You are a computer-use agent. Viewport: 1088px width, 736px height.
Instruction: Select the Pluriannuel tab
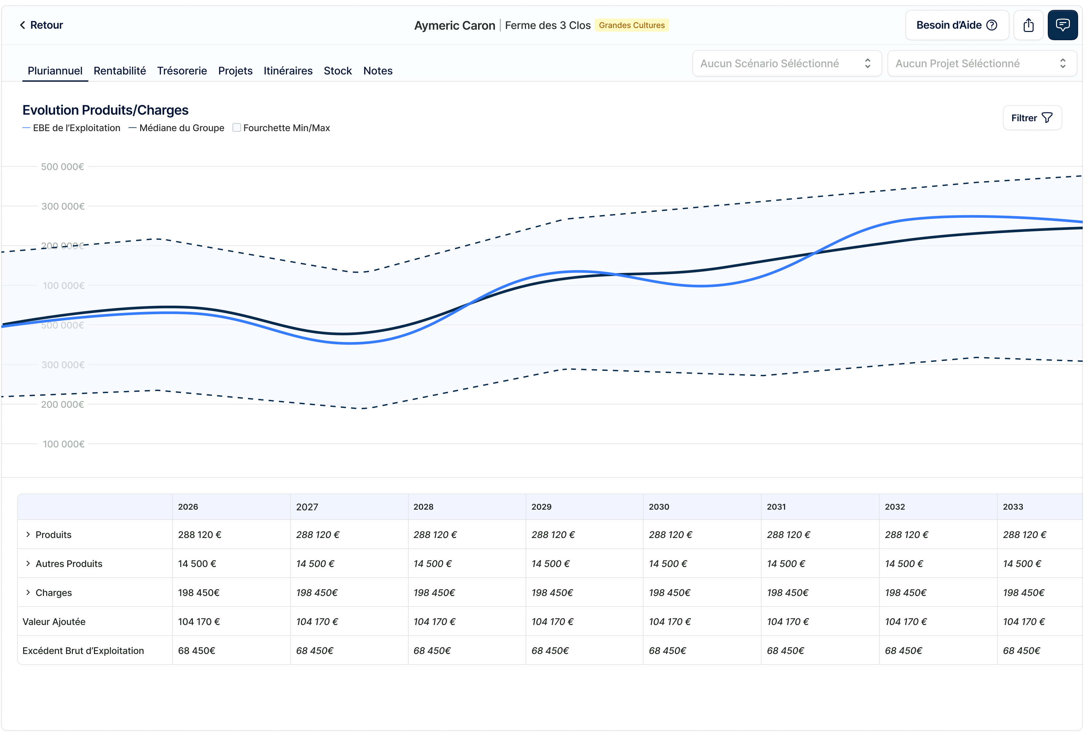55,71
